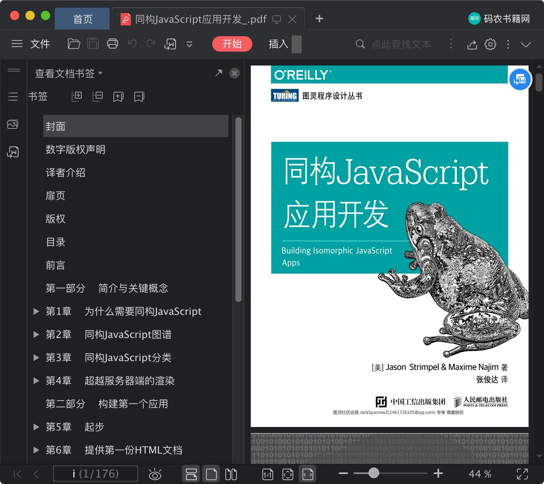
Task: Close the bookmark panel
Action: [x=235, y=73]
